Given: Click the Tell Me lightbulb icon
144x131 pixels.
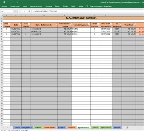Looking at the screenshot, I should click(87, 6).
